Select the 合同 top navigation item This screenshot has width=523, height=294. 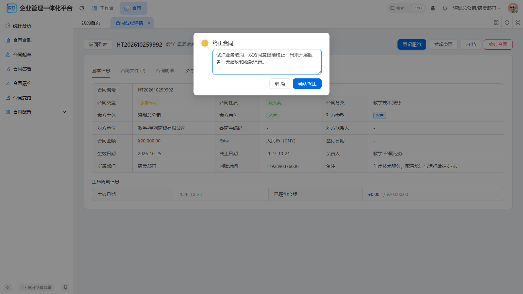point(133,8)
